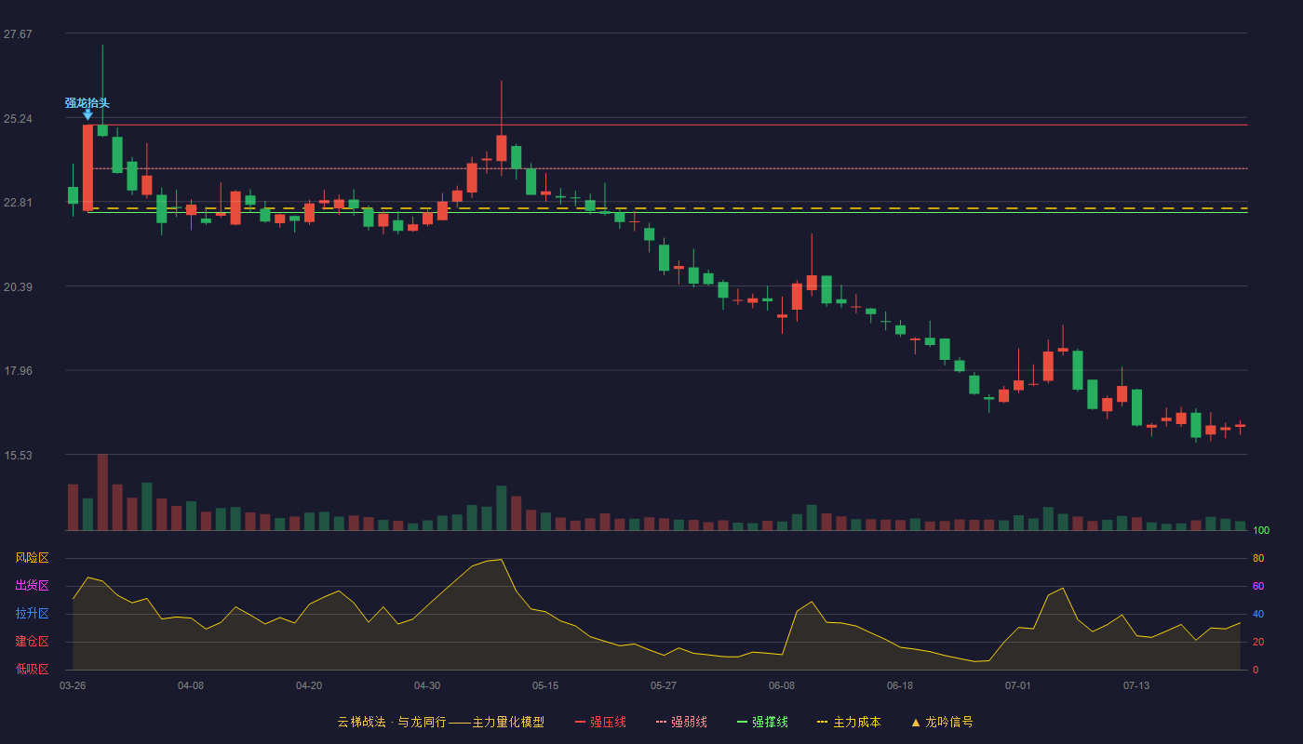
Task: Select the 风险区 zone label
Action: coord(32,558)
